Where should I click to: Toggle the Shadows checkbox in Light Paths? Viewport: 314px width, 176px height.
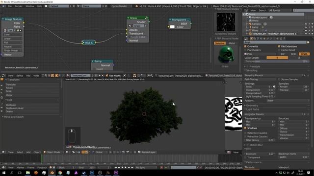point(245,128)
